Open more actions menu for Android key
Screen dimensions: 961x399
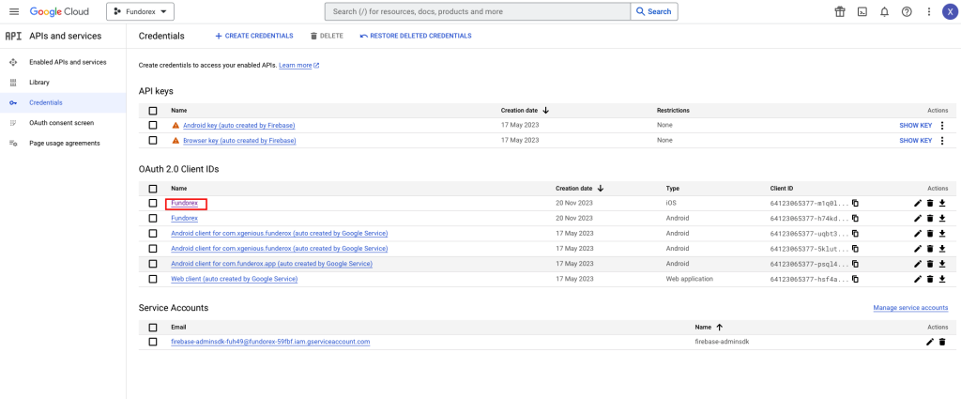pyautogui.click(x=942, y=125)
